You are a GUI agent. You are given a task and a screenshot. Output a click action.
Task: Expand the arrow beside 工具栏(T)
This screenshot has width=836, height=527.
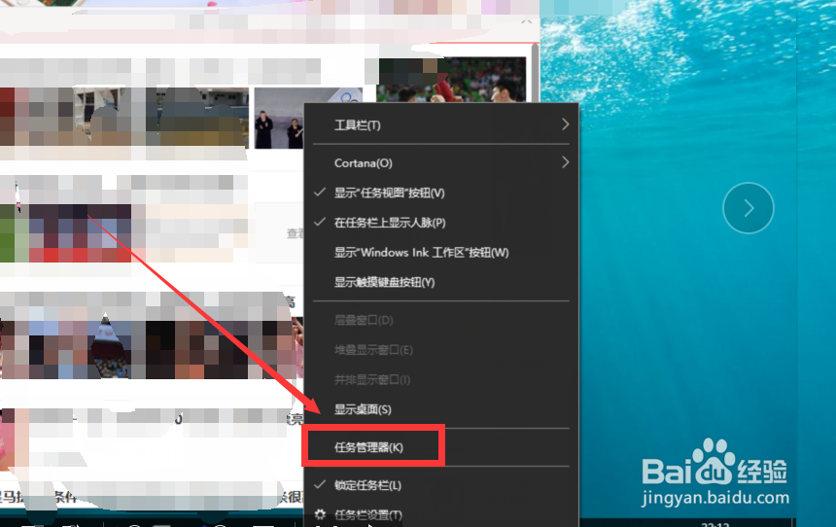565,124
